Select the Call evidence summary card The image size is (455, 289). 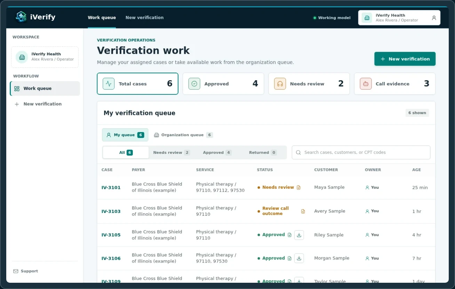click(395, 84)
